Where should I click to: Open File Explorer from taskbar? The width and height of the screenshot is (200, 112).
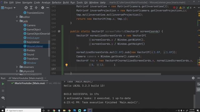pos(64,110)
